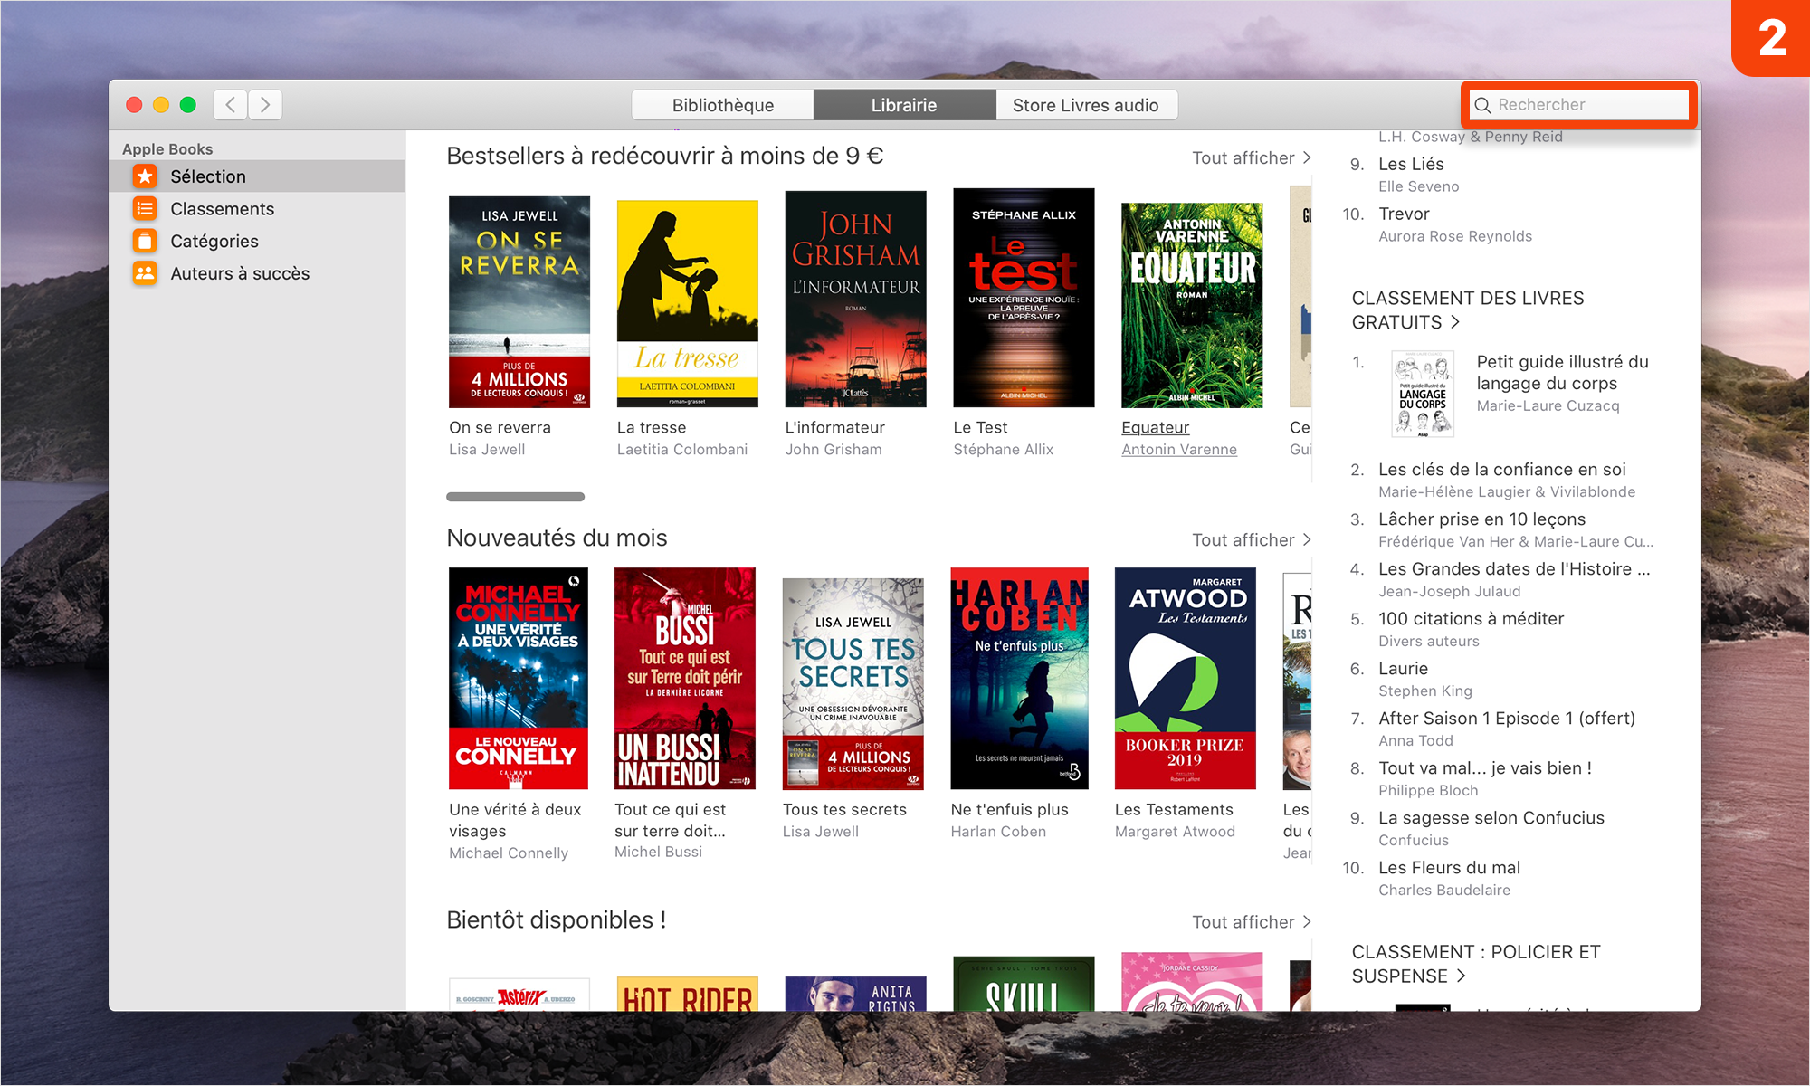The height and width of the screenshot is (1086, 1810).
Task: Click the Bestsellers horizontal scrollbar
Action: [515, 497]
